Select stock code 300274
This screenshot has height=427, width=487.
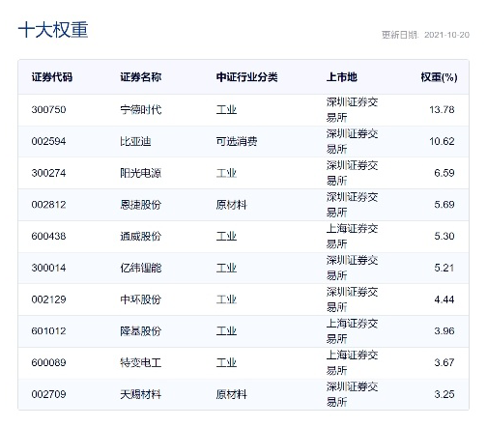pos(48,173)
